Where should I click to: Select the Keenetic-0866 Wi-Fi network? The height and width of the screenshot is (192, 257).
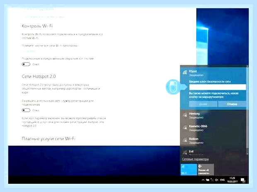point(213,128)
